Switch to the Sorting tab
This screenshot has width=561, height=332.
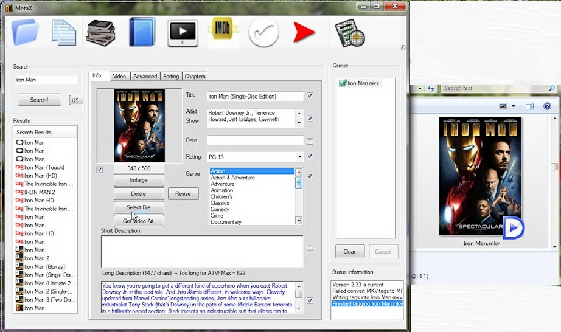(x=171, y=77)
